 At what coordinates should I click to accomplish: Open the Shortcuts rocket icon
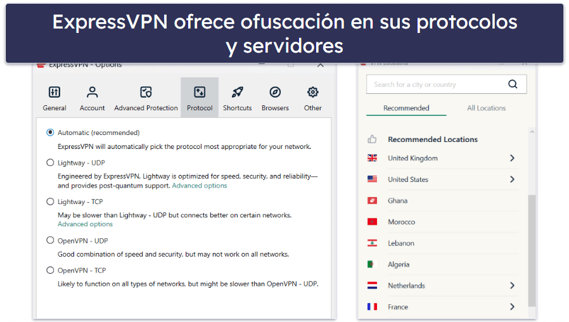pos(238,92)
